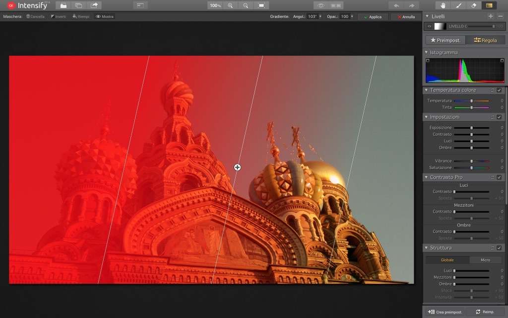The width and height of the screenshot is (508, 318).
Task: Collapse the Contrasto Pro section
Action: pyautogui.click(x=426, y=177)
